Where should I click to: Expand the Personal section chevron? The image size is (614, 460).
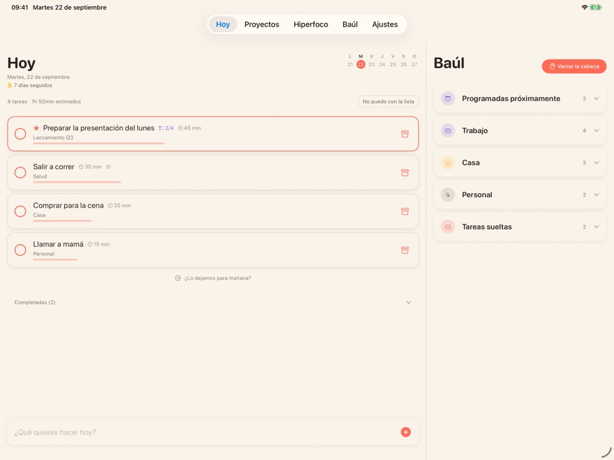click(596, 195)
